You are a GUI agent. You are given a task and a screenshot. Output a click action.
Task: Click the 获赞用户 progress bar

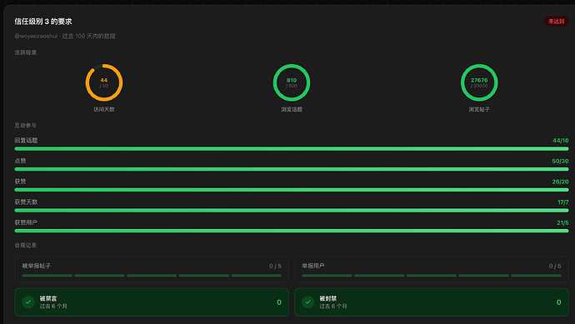(292, 231)
